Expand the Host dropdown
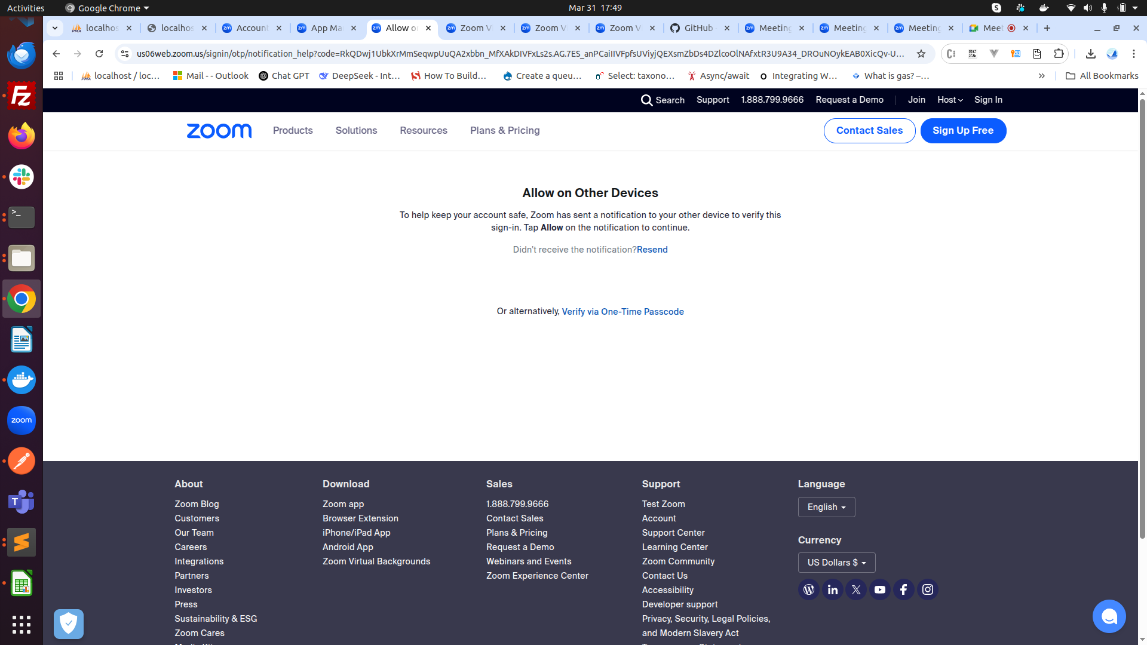Screen dimensions: 1147x645 [x=950, y=100]
